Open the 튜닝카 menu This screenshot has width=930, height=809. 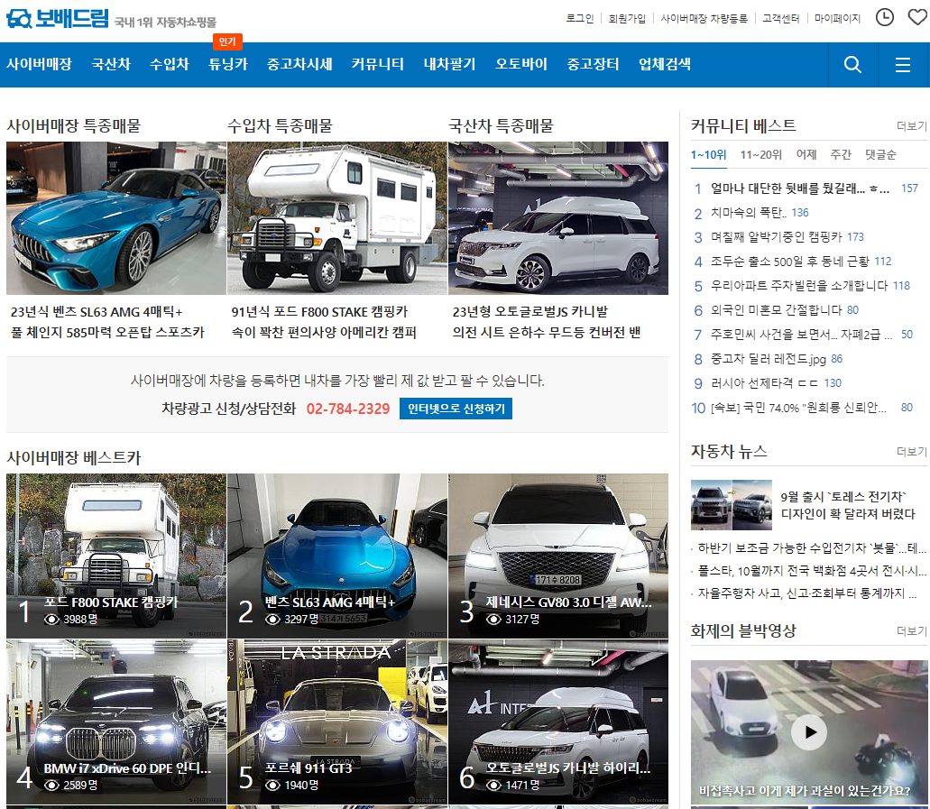(227, 64)
